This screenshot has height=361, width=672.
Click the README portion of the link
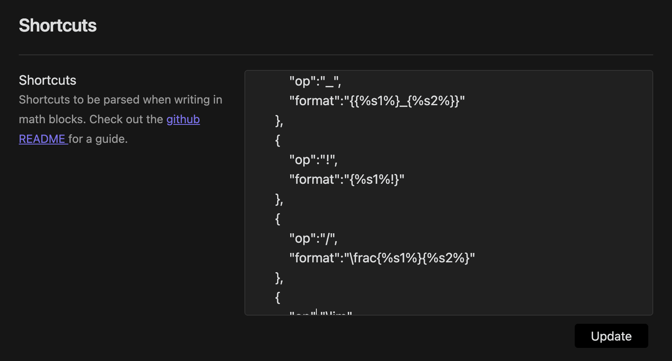pyautogui.click(x=42, y=139)
